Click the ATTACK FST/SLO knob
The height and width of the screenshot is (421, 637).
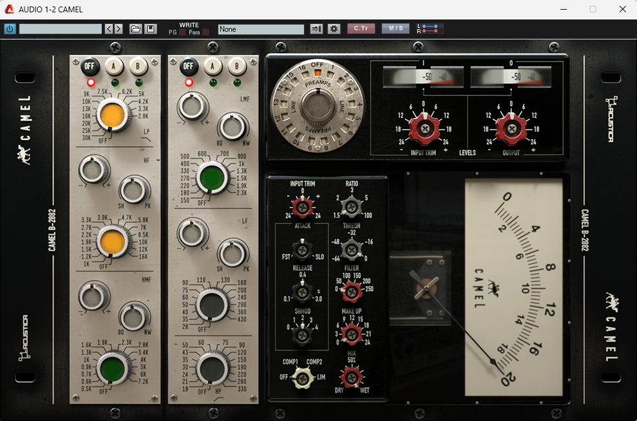(302, 250)
